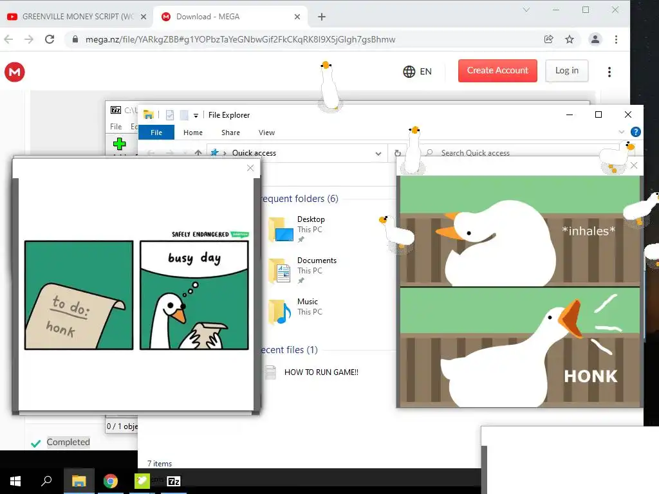Viewport: 659px width, 494px height.
Task: Click the Desktop folder icon
Action: point(281,230)
